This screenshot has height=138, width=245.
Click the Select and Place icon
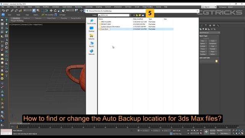point(63,11)
